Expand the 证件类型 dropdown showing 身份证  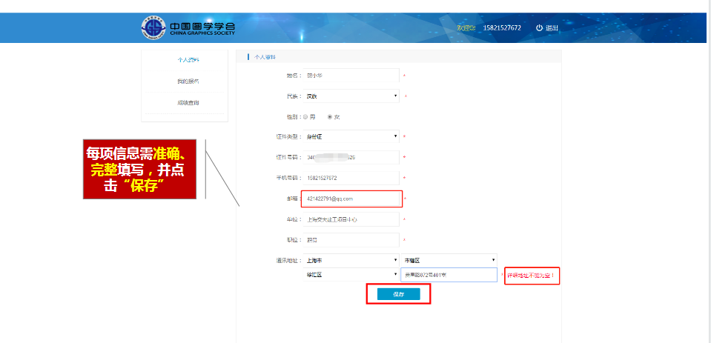click(351, 136)
